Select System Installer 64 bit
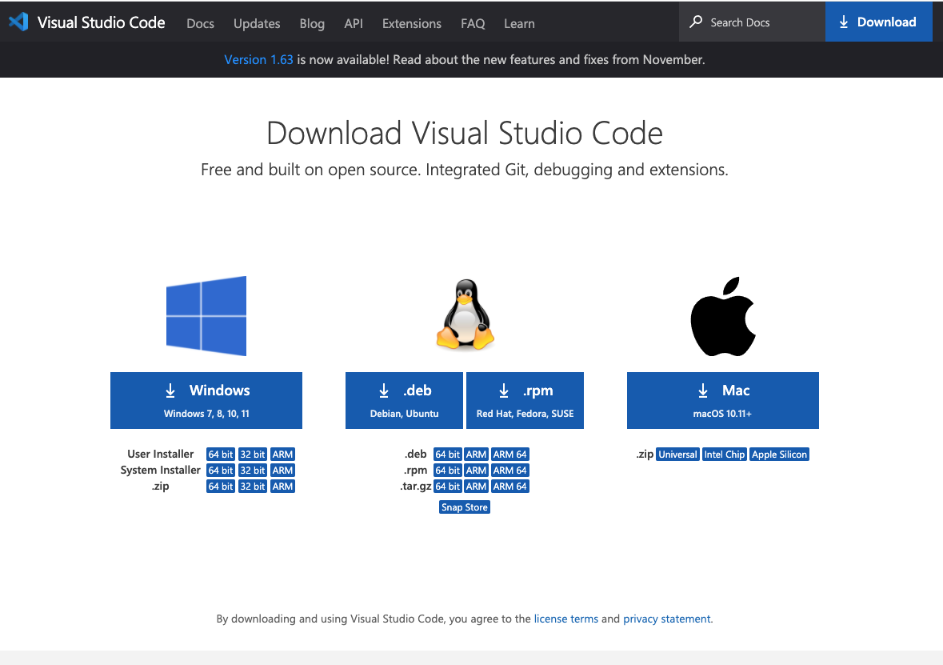Screen dimensions: 943x665 [x=221, y=470]
